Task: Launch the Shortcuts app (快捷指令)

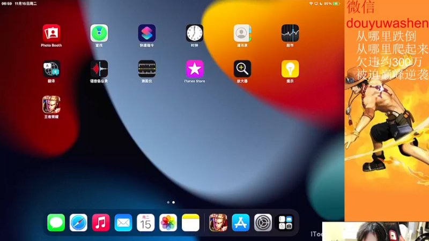Action: click(147, 33)
